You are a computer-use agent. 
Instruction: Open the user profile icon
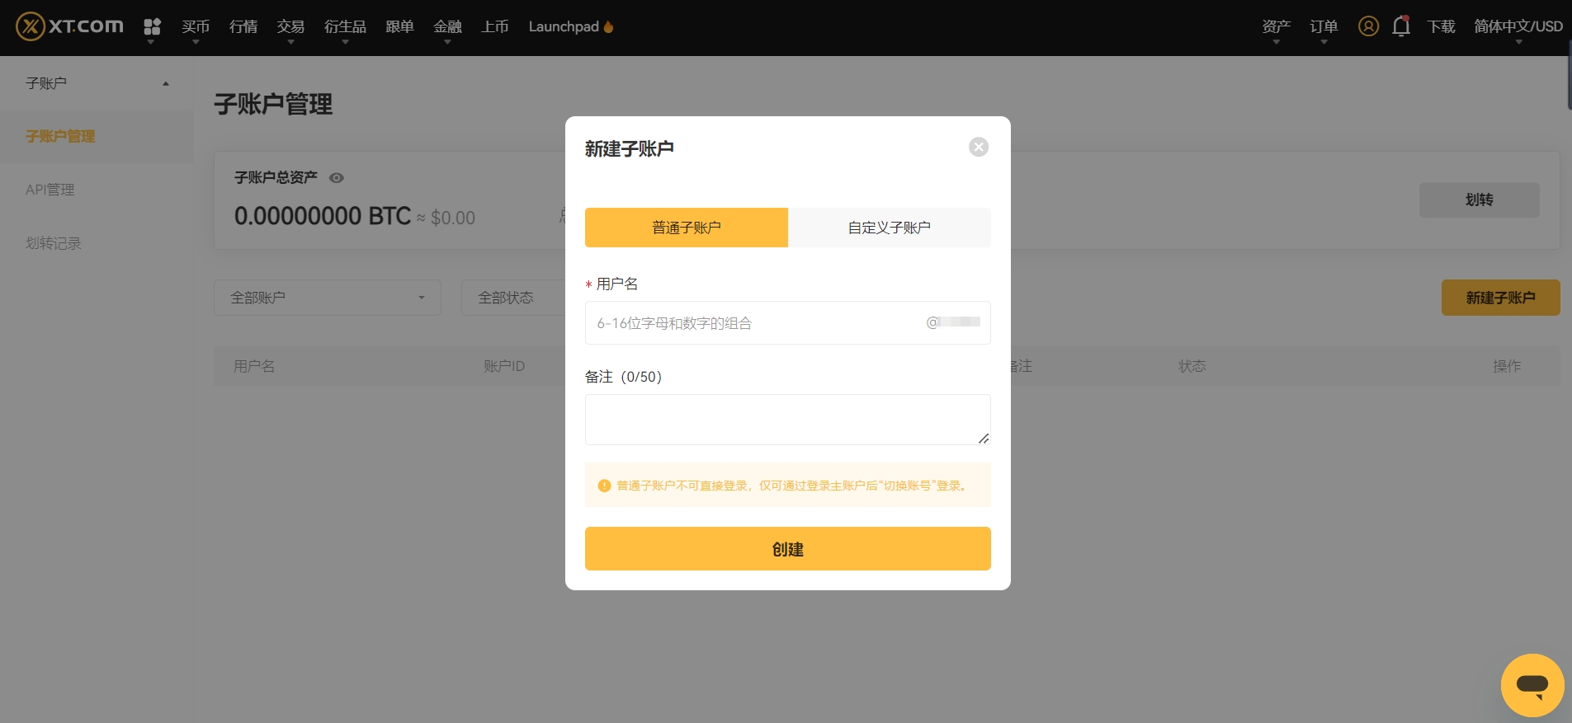(x=1368, y=26)
